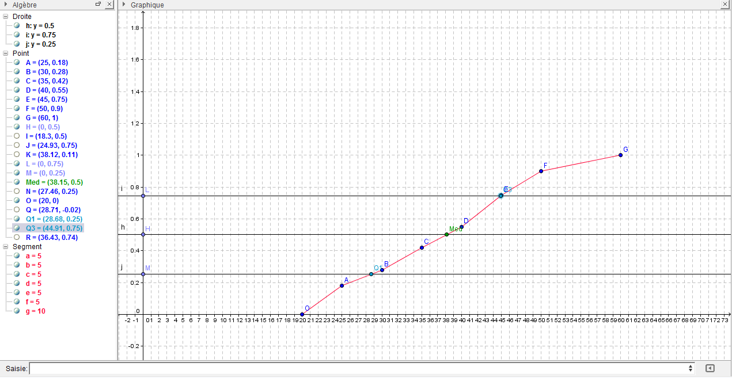Select green point Med on the graph
Viewport: 732px width, 378px height.
coord(446,234)
